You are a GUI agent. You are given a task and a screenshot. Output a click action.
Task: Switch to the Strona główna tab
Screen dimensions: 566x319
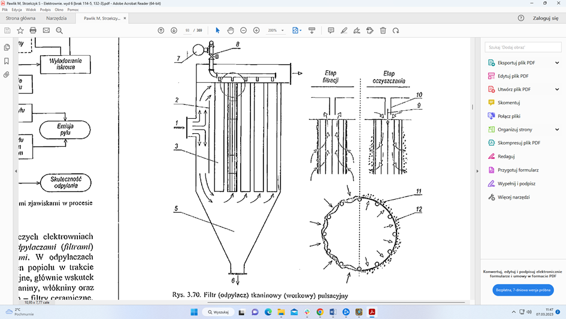[20, 19]
